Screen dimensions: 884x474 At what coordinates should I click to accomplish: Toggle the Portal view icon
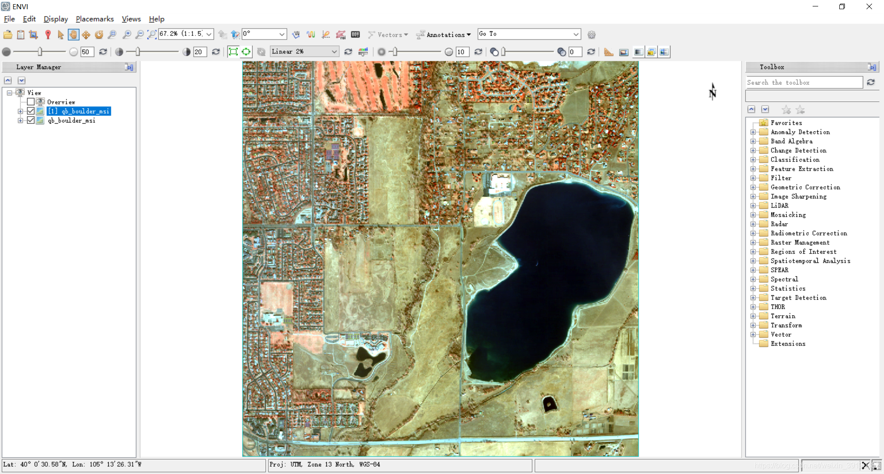[x=624, y=52]
